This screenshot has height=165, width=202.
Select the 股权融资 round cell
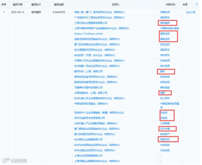coord(36,12)
